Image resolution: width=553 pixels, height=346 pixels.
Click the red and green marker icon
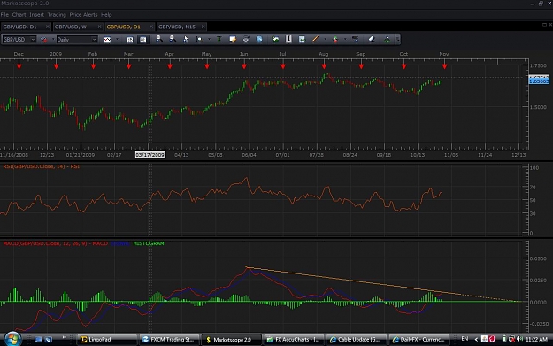point(335,40)
